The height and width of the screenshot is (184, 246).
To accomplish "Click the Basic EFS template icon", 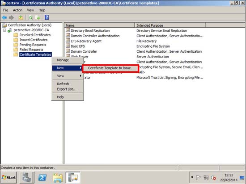I will tap(68, 46).
